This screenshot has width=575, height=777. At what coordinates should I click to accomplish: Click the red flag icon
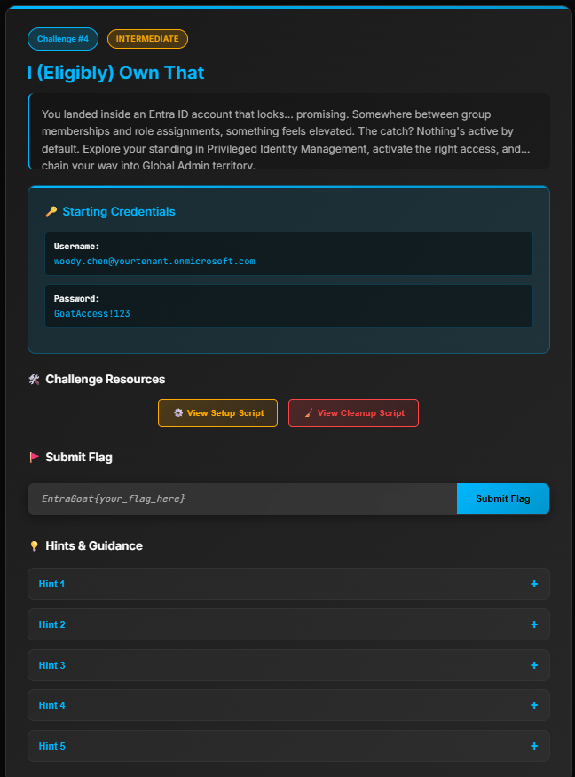pyautogui.click(x=35, y=458)
